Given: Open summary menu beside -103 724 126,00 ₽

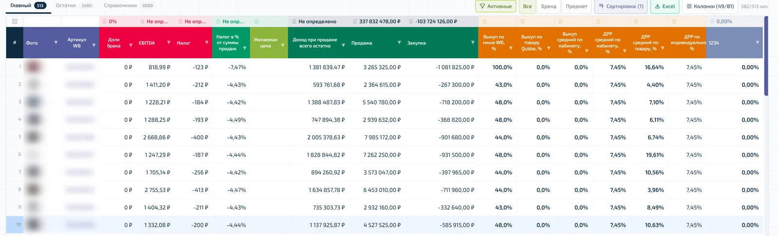Looking at the screenshot, I should click(x=411, y=21).
